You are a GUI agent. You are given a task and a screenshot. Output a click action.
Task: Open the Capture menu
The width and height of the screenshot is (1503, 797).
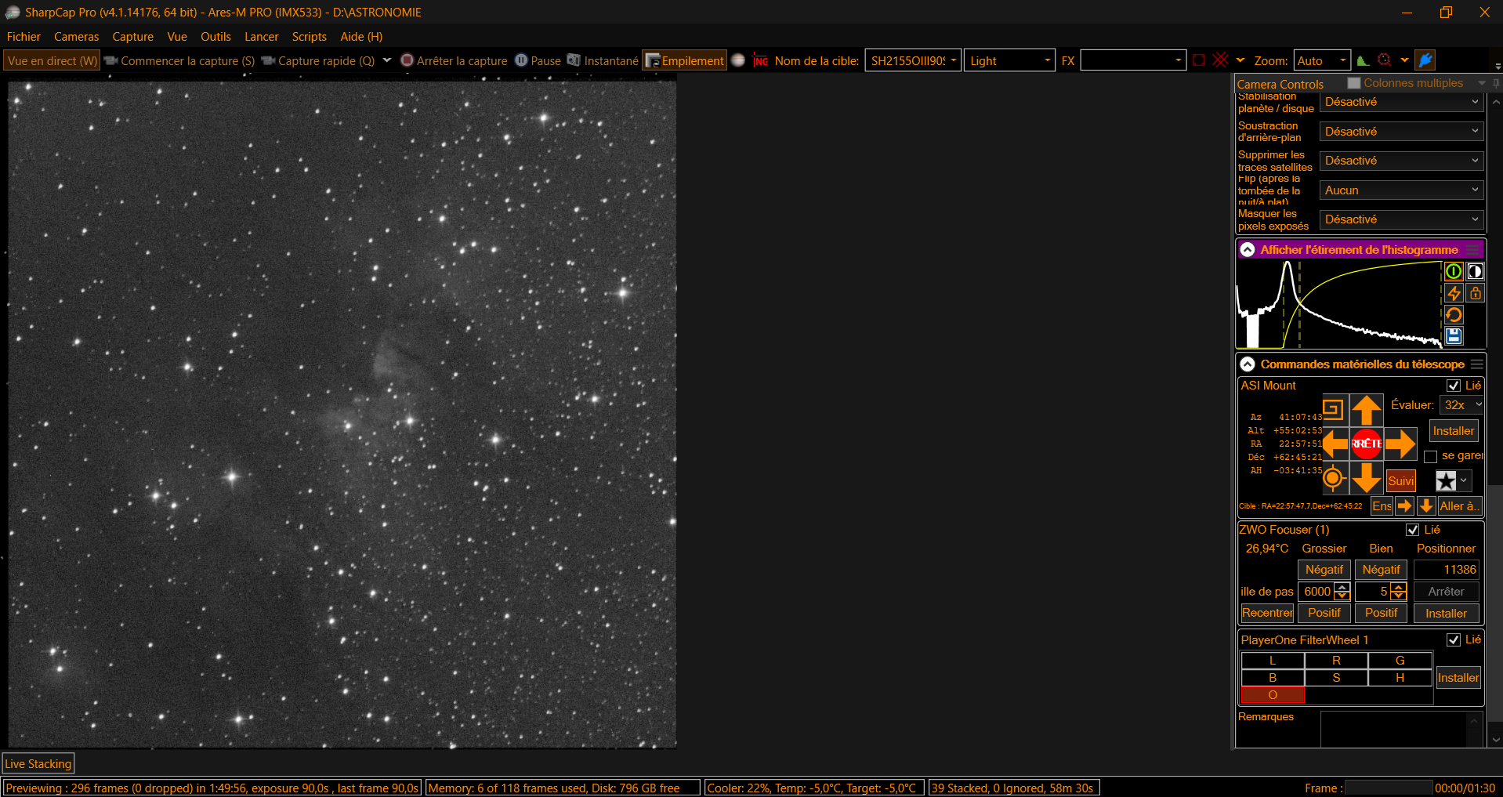coord(132,37)
